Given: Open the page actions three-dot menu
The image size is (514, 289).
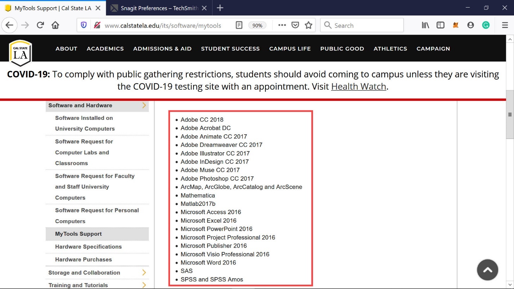Looking at the screenshot, I should [282, 25].
